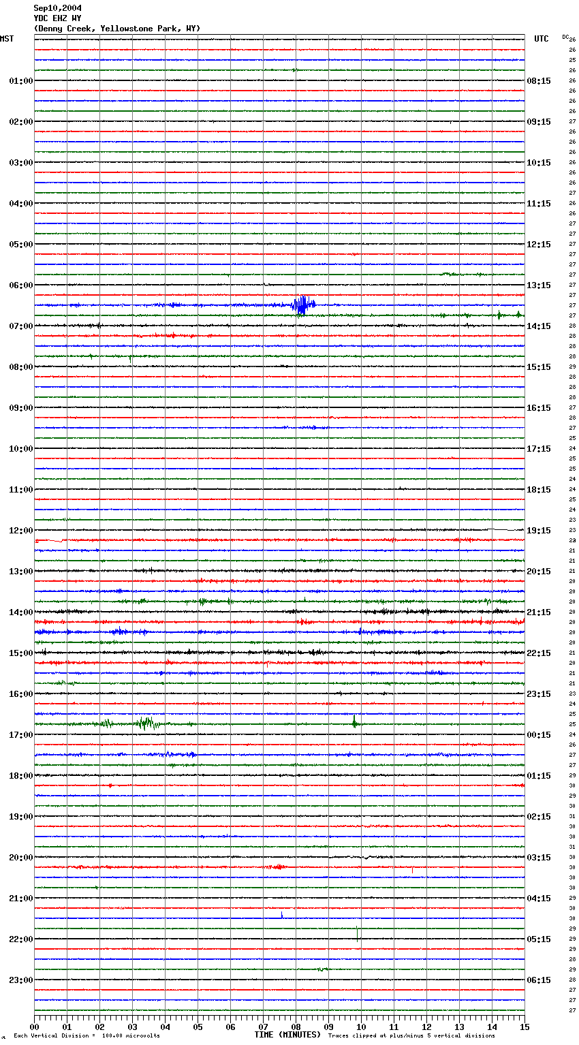This screenshot has width=579, height=1045.
Task: Select the 18:00 MST time label
Action: pos(21,776)
